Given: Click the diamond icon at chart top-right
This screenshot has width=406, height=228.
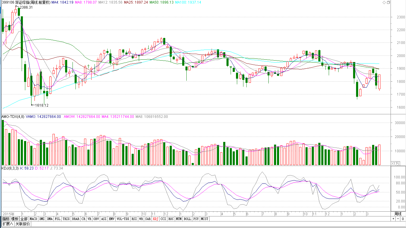Looking at the screenshot, I should coord(384,2).
